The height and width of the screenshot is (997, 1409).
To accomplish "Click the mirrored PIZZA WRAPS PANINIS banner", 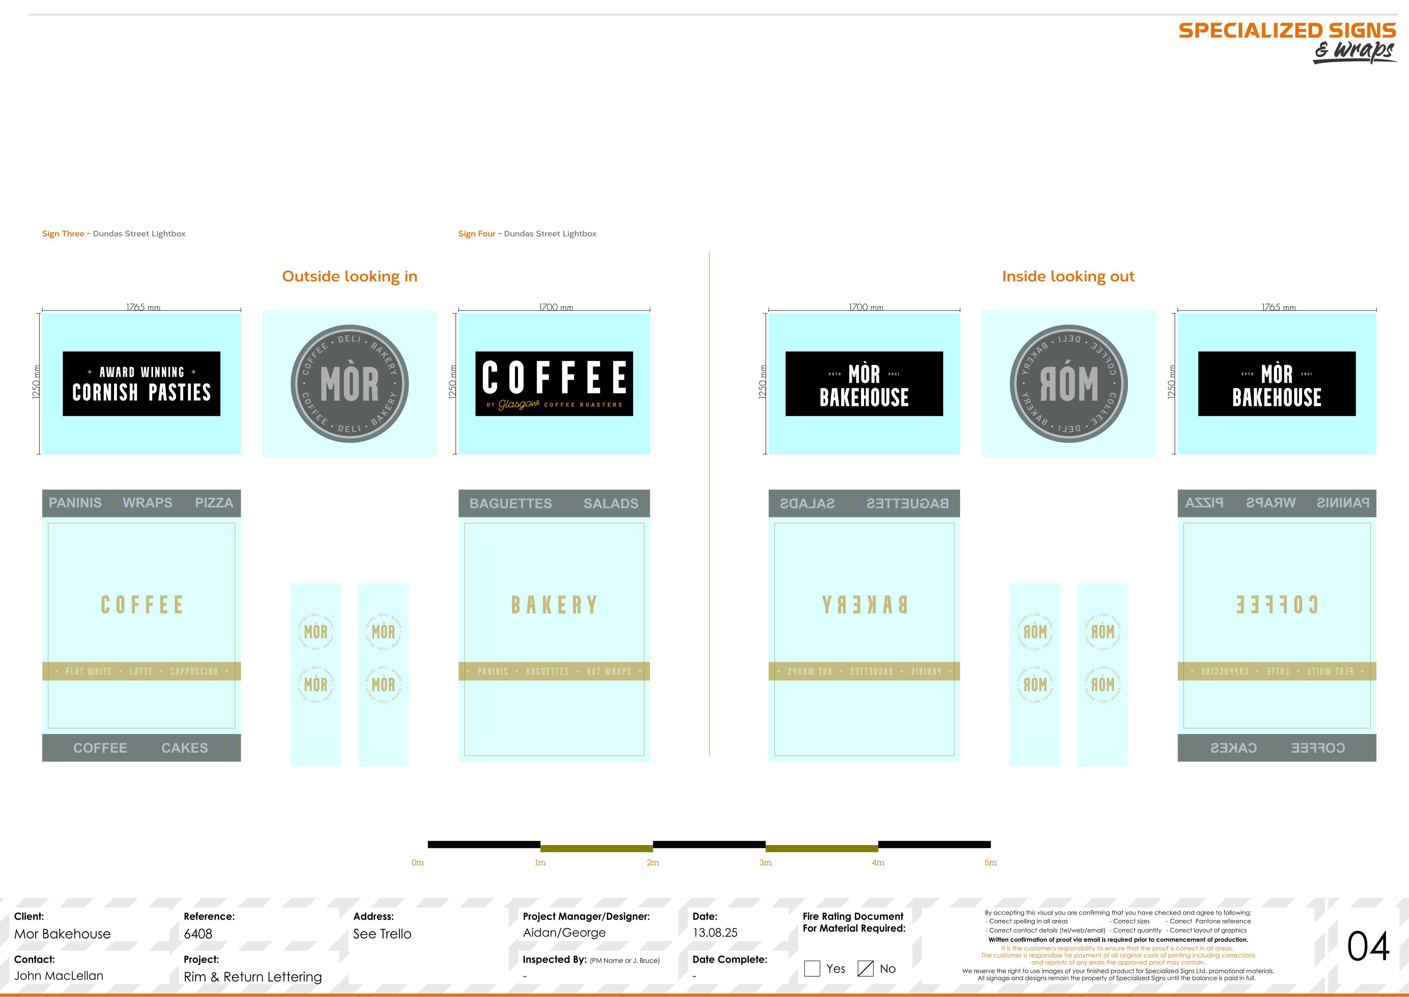I will tap(1277, 503).
